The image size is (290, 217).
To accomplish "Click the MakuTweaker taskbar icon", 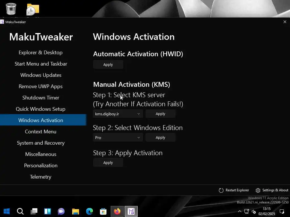I will click(131, 211).
